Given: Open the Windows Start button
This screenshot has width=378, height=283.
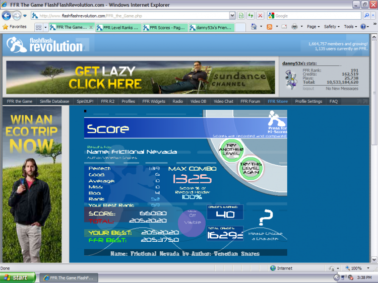Looking at the screenshot, I should tap(18, 277).
